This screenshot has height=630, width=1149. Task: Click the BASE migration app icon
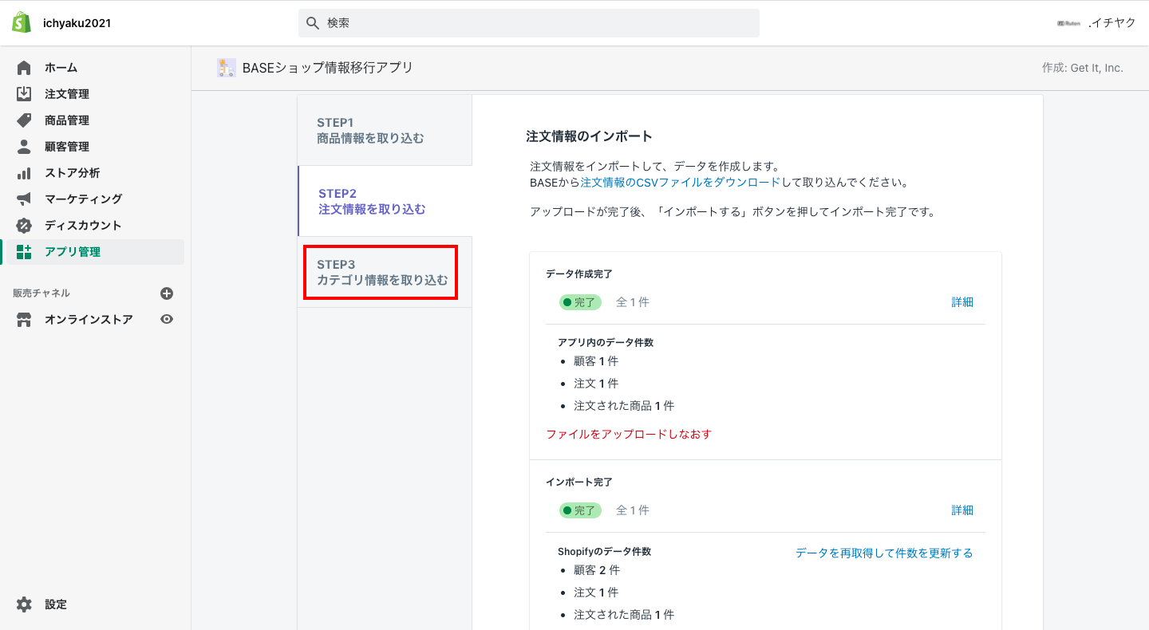point(227,68)
